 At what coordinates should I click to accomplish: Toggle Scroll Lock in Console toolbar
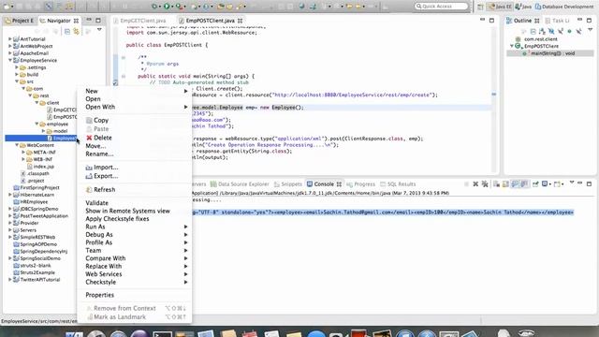[505, 184]
